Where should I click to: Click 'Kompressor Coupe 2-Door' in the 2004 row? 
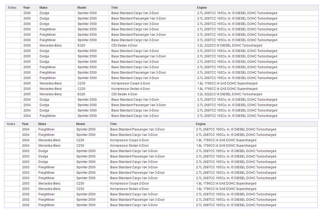pos(129,140)
